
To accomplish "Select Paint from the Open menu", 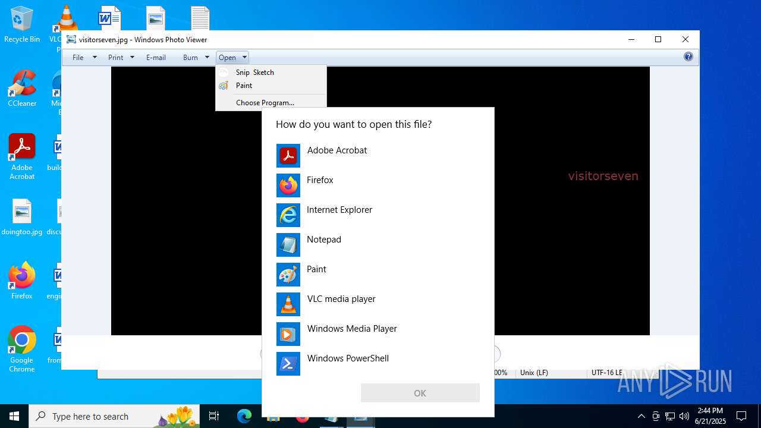I will tap(271, 86).
